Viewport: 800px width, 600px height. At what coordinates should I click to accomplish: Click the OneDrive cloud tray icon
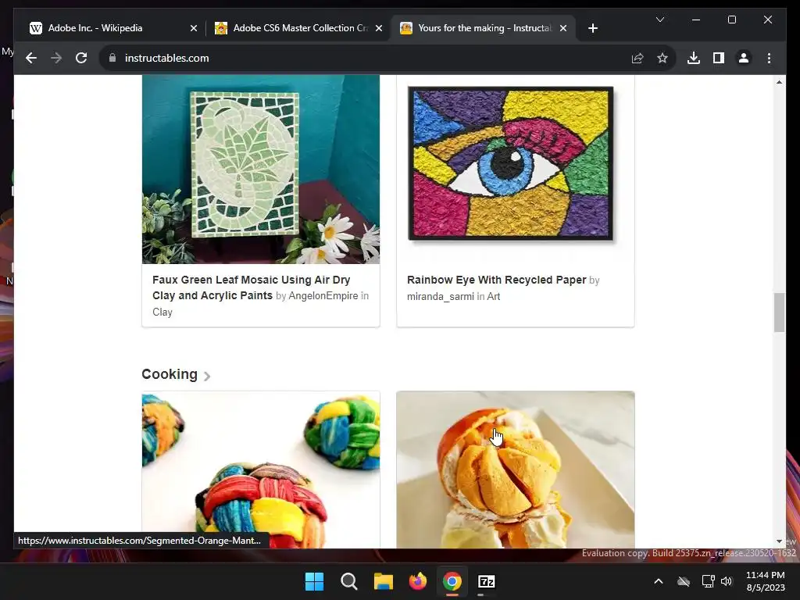tap(684, 581)
